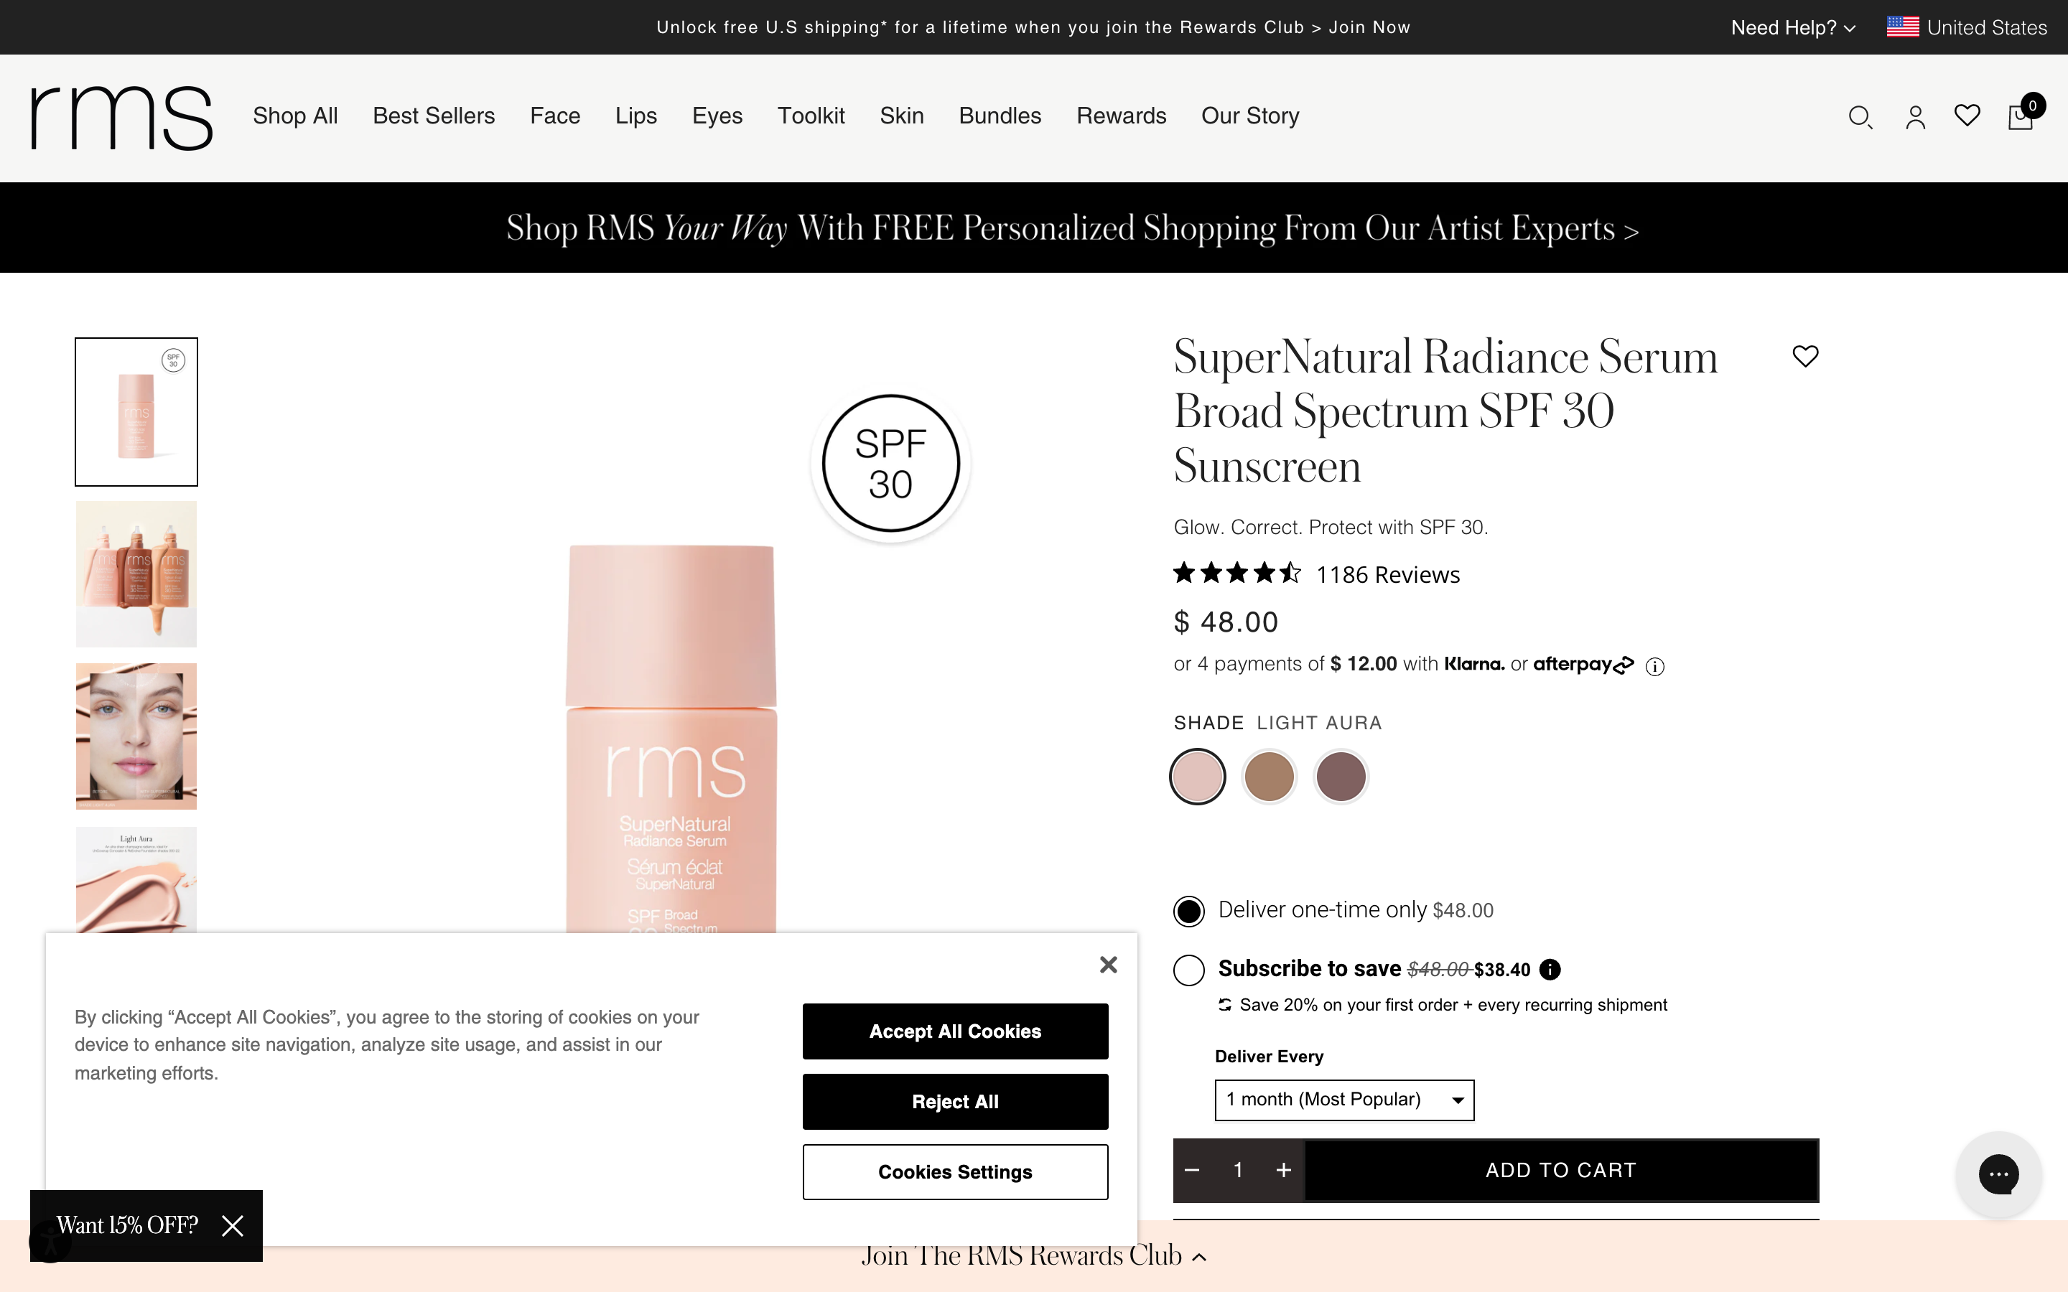Viewport: 2068px width, 1292px height.
Task: Select Deliver one-time only option
Action: (x=1188, y=911)
